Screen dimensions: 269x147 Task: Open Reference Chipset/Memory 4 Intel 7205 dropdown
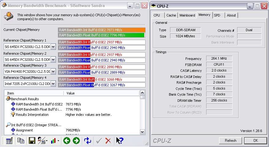[53, 84]
